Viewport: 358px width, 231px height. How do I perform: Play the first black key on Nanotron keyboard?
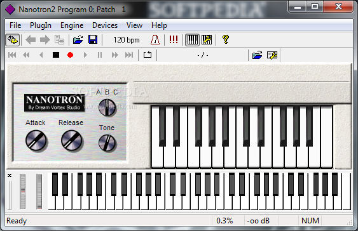(162, 126)
